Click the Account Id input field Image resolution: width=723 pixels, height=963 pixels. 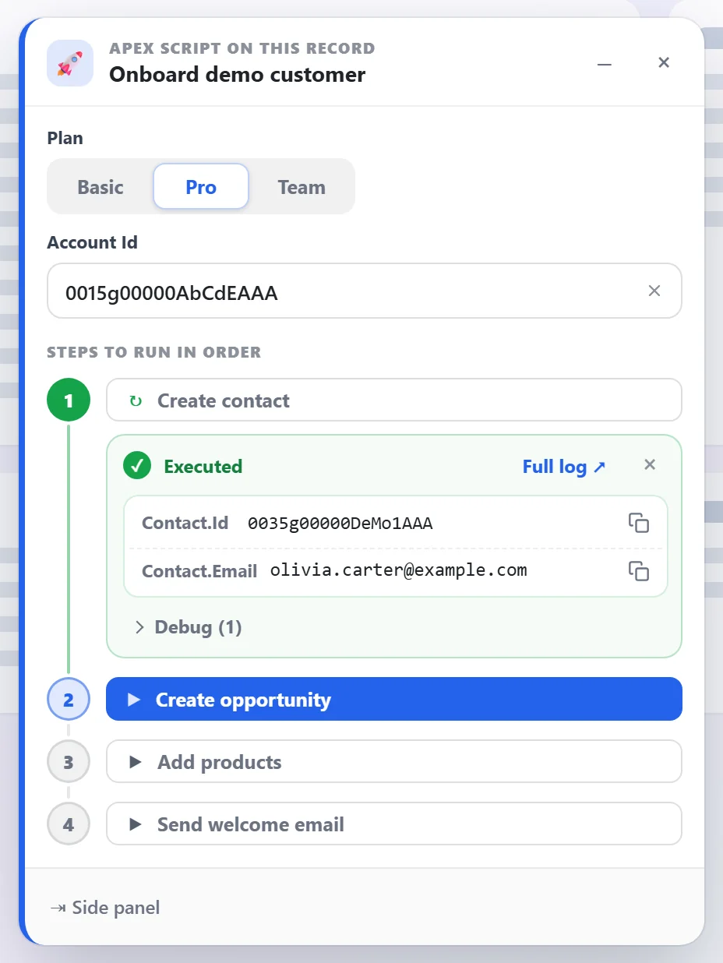365,291
